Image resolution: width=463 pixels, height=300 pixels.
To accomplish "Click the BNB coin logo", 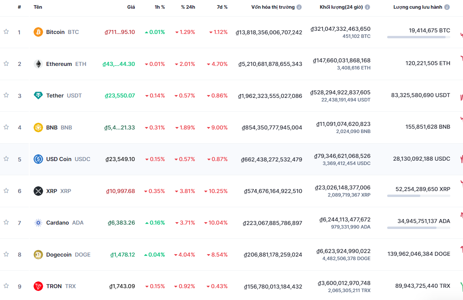I will pyautogui.click(x=38, y=127).
